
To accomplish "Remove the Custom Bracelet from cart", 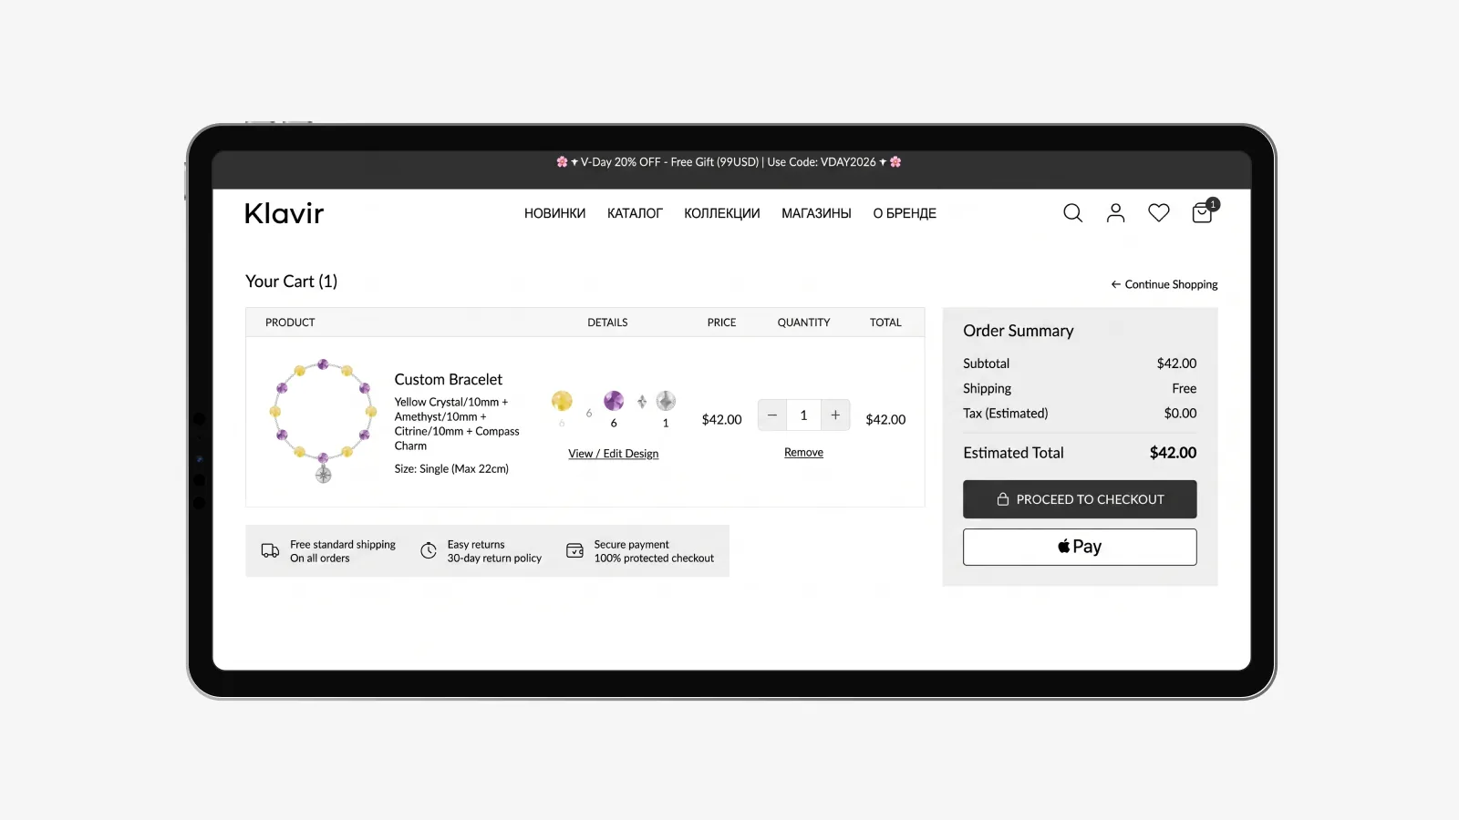I will click(803, 453).
